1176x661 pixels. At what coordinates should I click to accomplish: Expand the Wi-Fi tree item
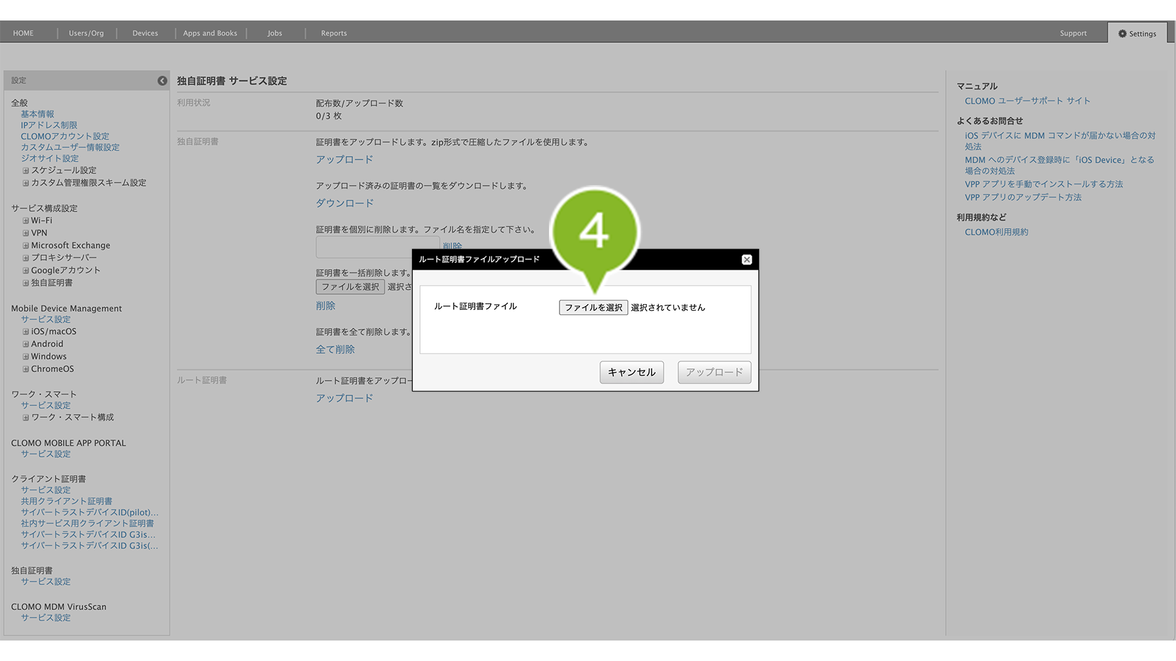(26, 221)
